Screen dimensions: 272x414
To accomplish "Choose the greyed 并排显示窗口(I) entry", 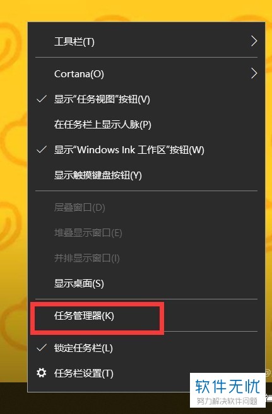I will 146,258.
